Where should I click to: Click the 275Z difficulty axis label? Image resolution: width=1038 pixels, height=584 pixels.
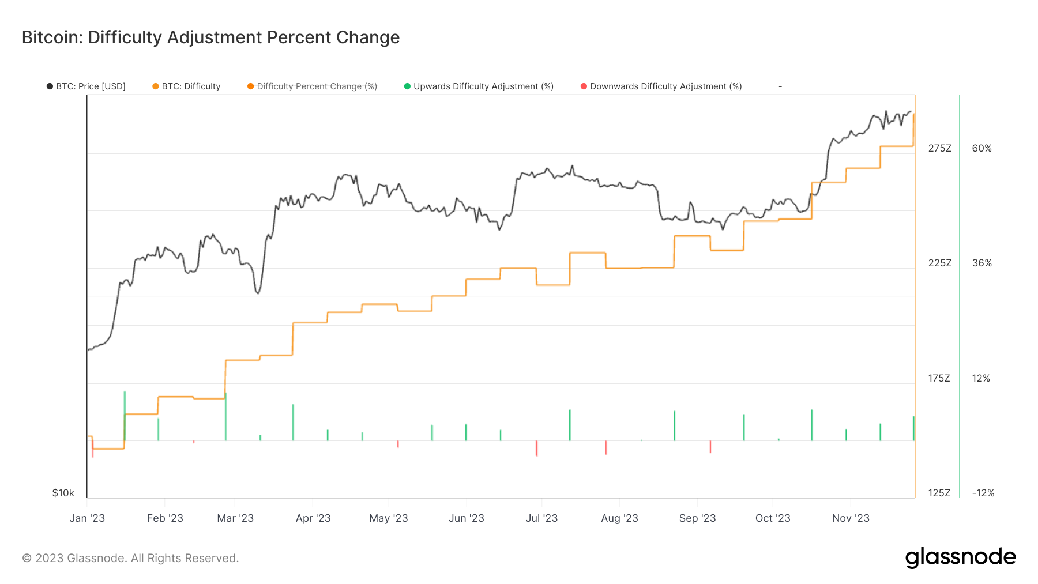pyautogui.click(x=939, y=148)
